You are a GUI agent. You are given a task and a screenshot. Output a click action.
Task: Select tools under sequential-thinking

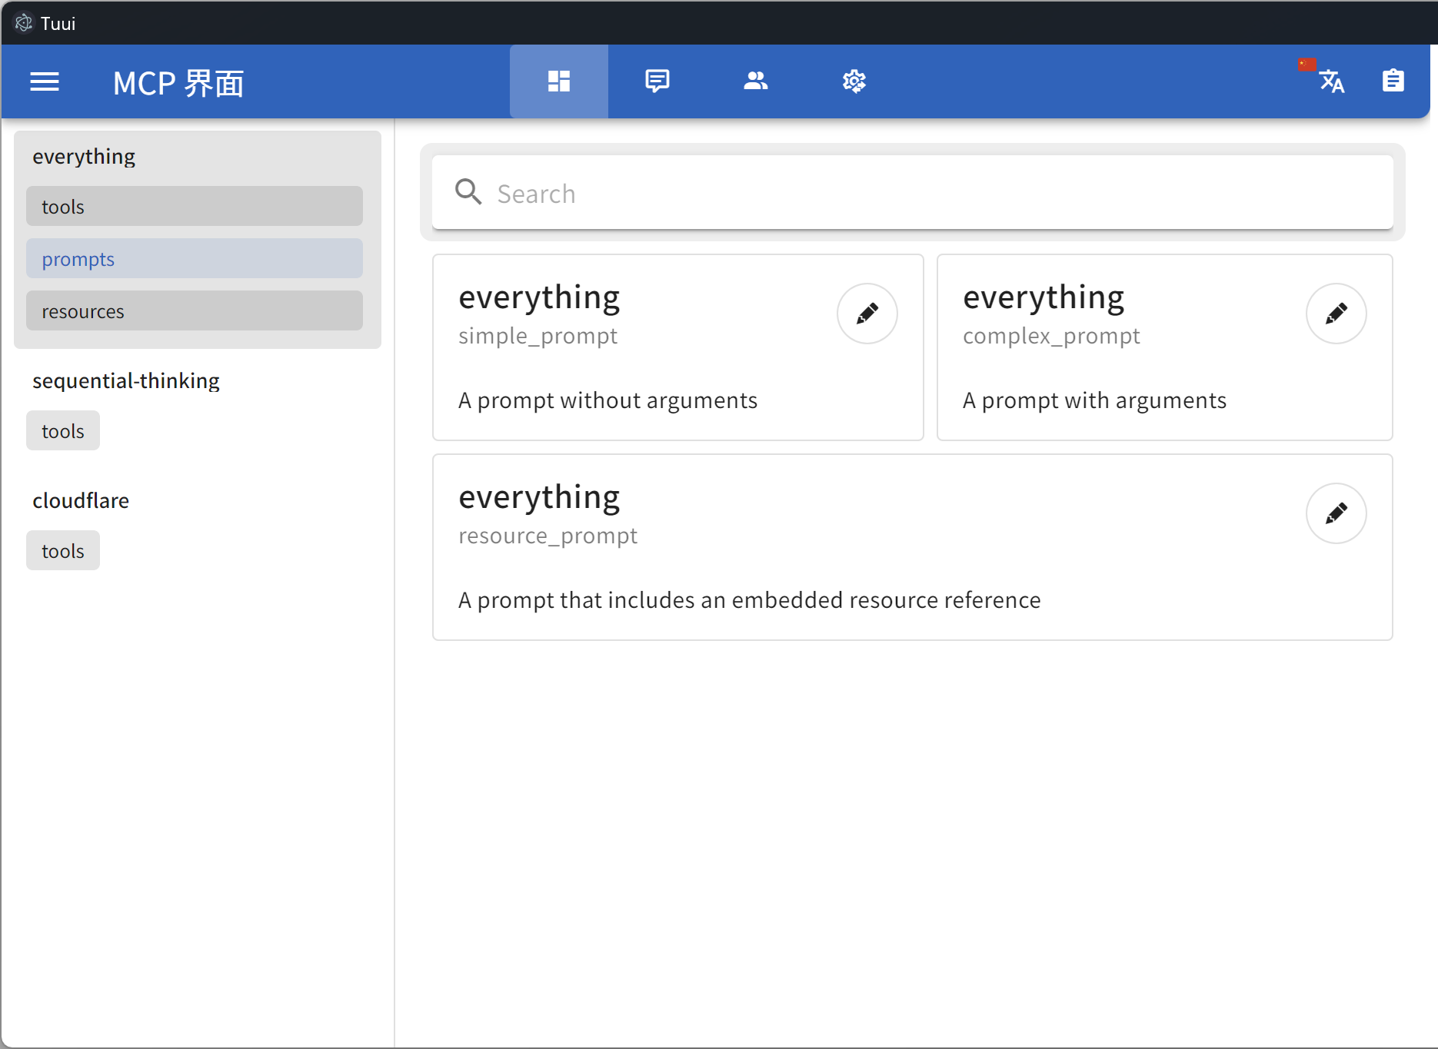[63, 430]
